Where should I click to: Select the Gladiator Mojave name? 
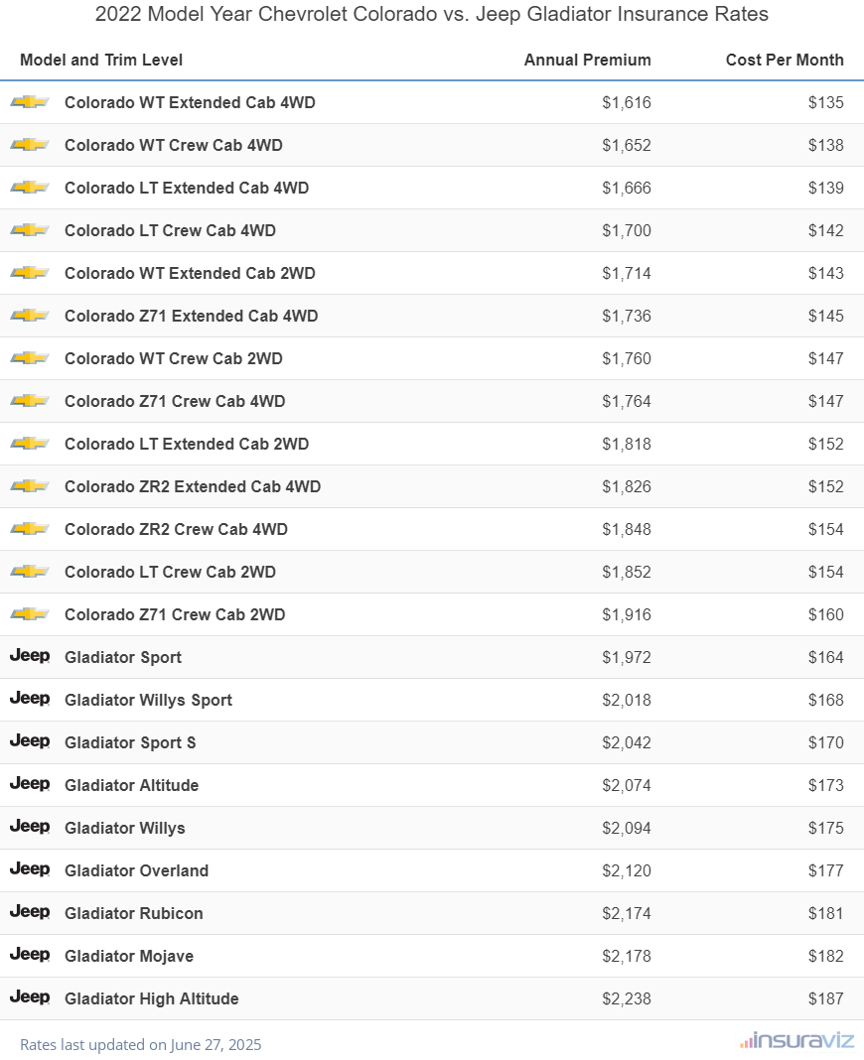[129, 956]
